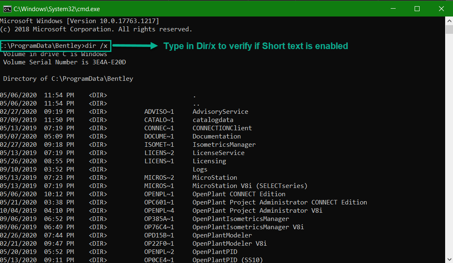The image size is (453, 263).
Task: Click the time 08:55 PM for Licensing
Action: 59,161
